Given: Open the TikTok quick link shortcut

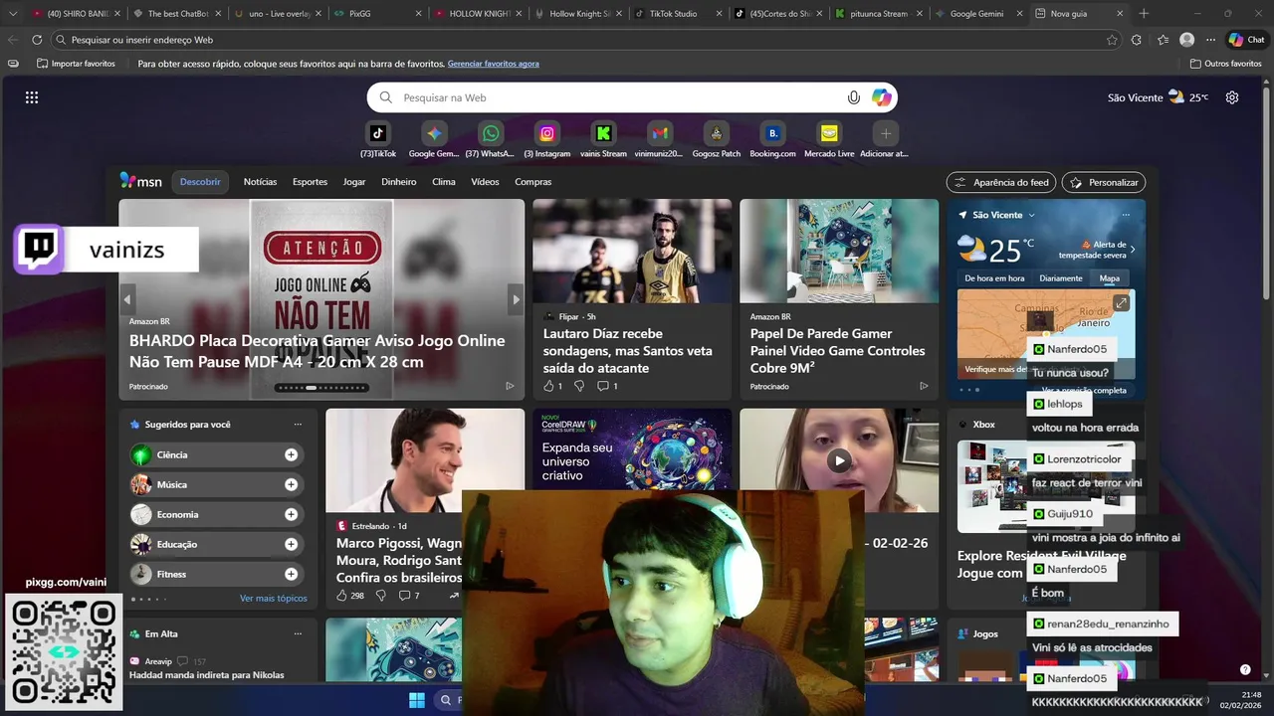Looking at the screenshot, I should tap(378, 133).
